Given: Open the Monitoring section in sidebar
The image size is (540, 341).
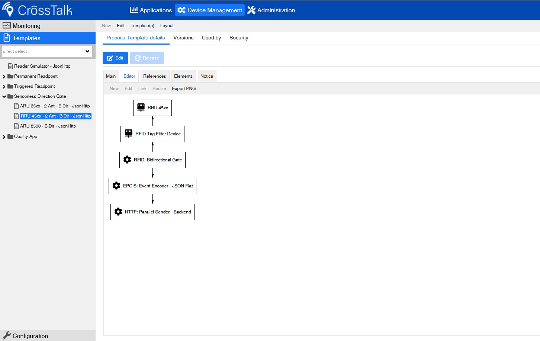Looking at the screenshot, I should (x=48, y=26).
